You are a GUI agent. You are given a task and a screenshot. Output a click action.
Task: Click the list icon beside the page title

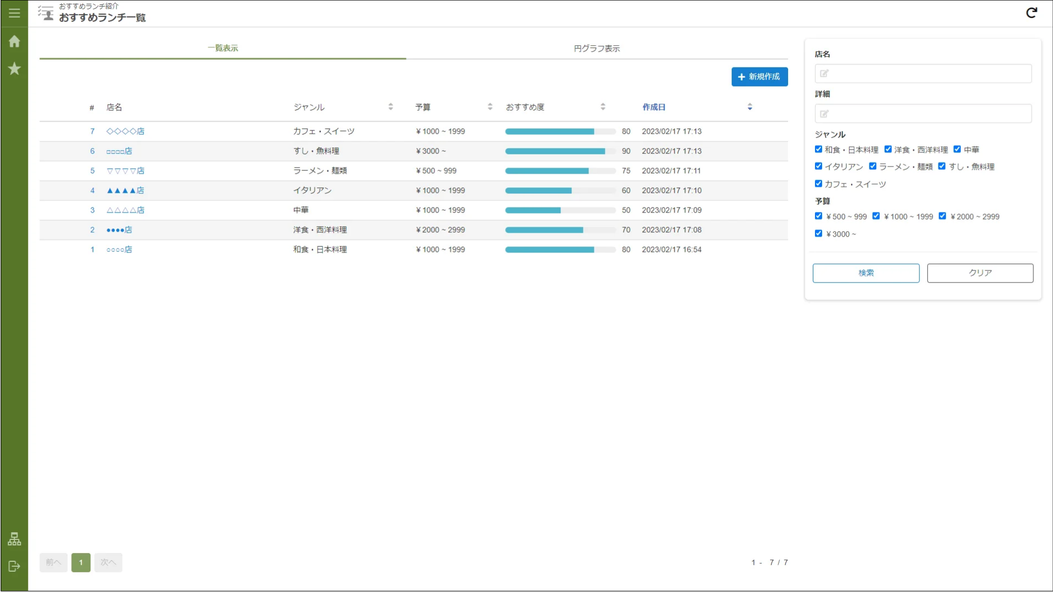[x=46, y=13]
